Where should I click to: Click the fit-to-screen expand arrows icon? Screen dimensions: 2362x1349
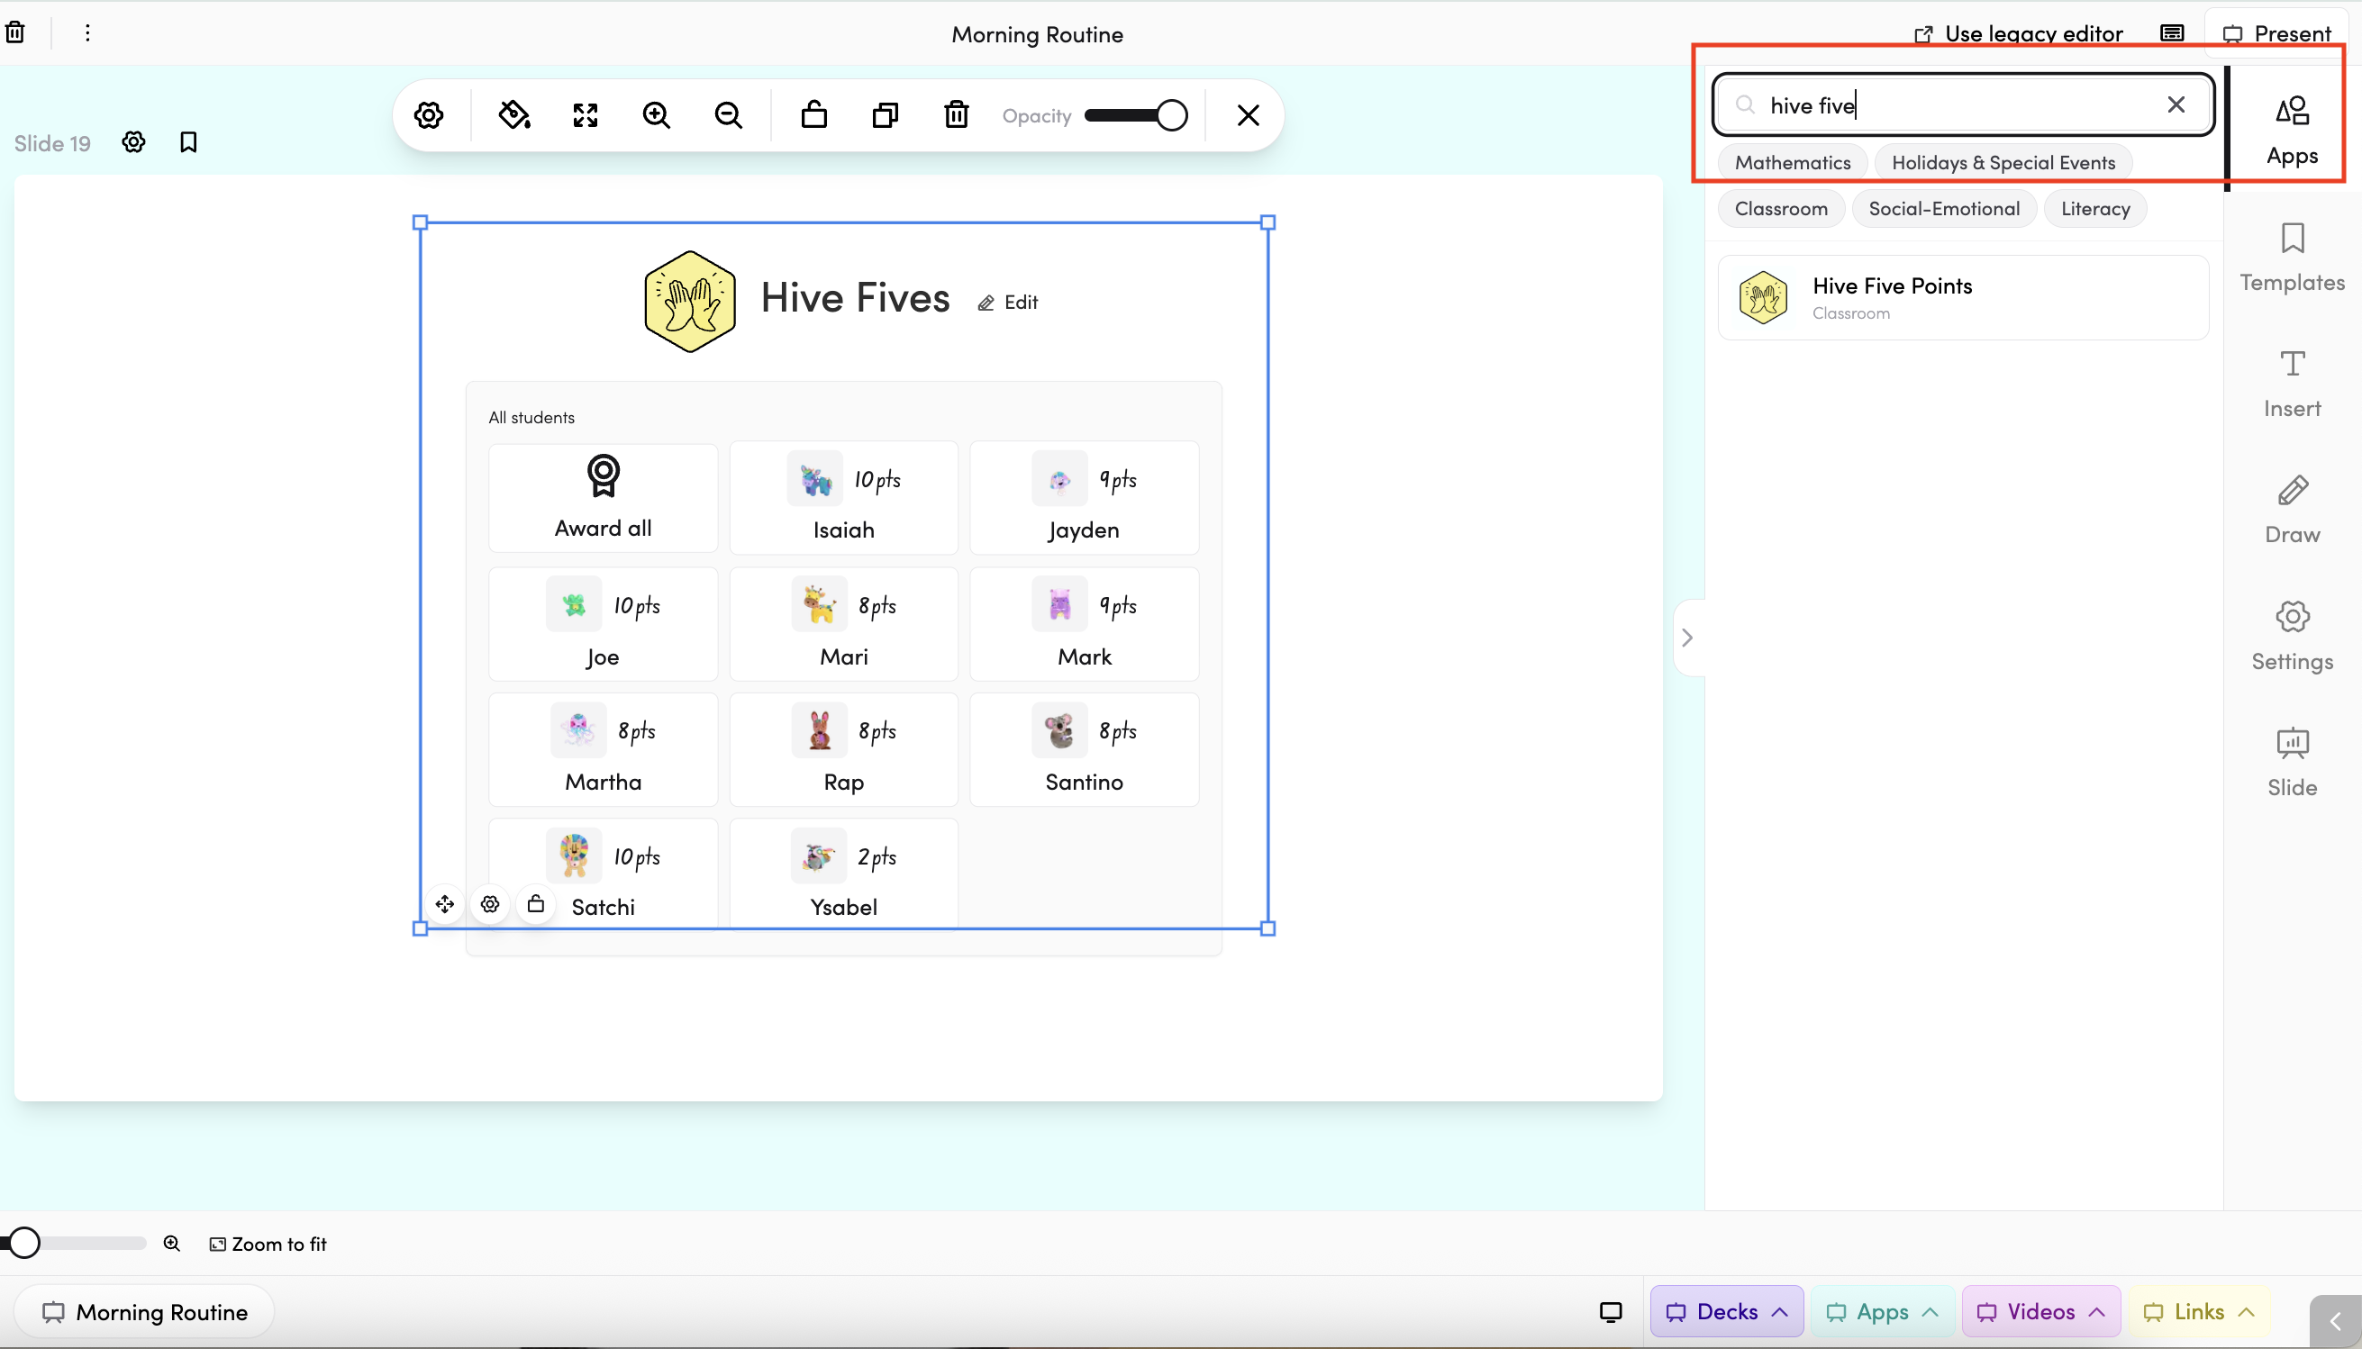(586, 115)
